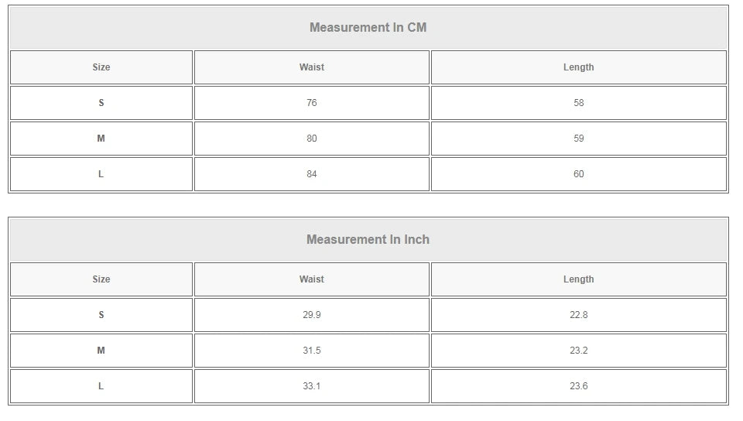Image resolution: width=743 pixels, height=421 pixels.
Task: Click waist value 76
Action: [312, 103]
